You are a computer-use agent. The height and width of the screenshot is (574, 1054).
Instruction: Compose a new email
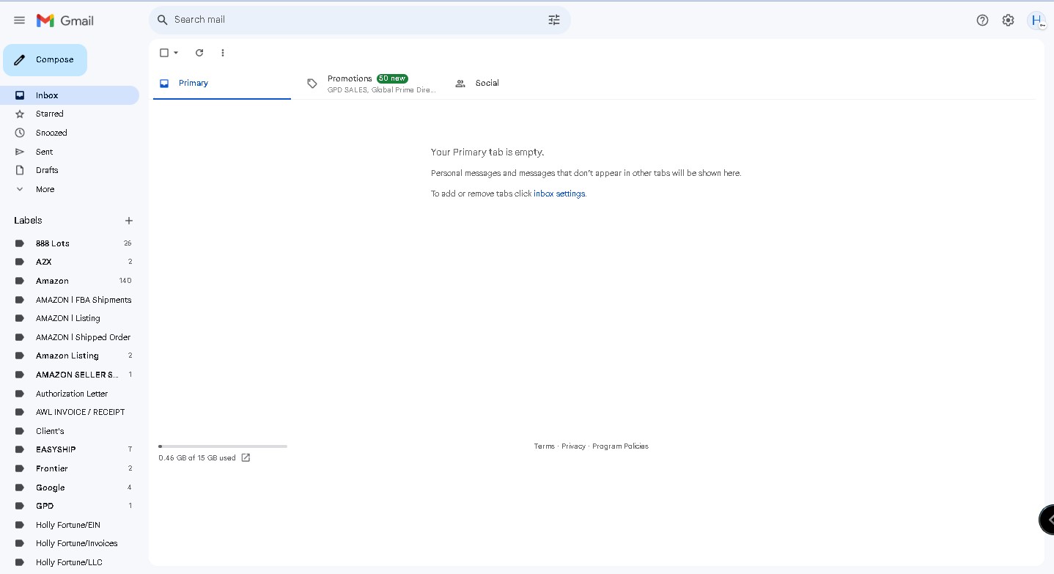point(45,60)
